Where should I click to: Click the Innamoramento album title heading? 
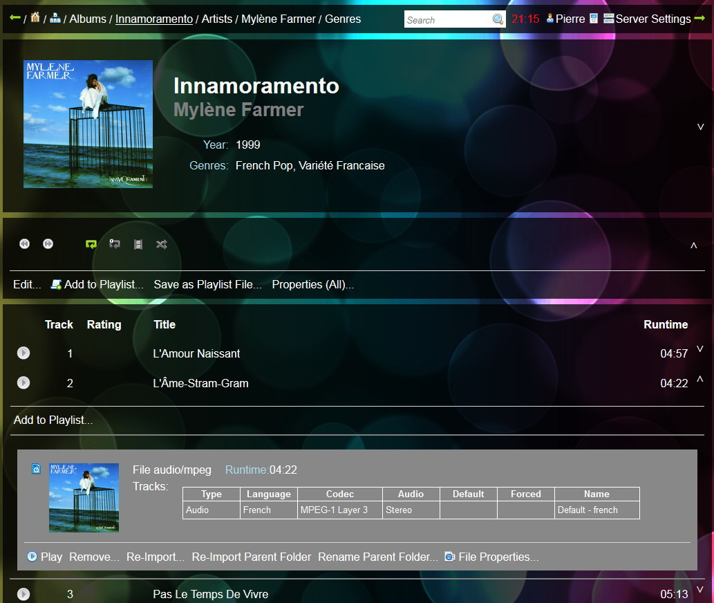coord(256,86)
